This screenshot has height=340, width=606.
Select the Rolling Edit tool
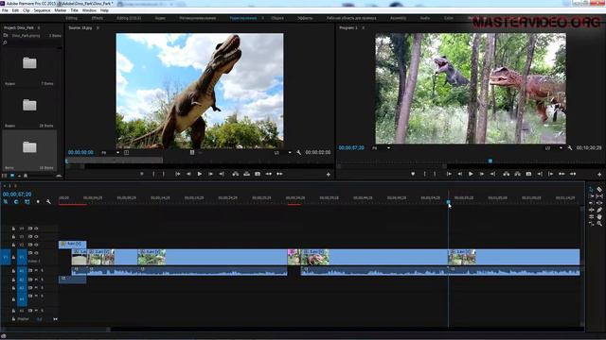click(591, 216)
